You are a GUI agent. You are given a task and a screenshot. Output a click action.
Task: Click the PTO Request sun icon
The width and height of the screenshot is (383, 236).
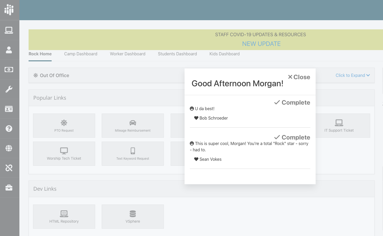pyautogui.click(x=64, y=122)
